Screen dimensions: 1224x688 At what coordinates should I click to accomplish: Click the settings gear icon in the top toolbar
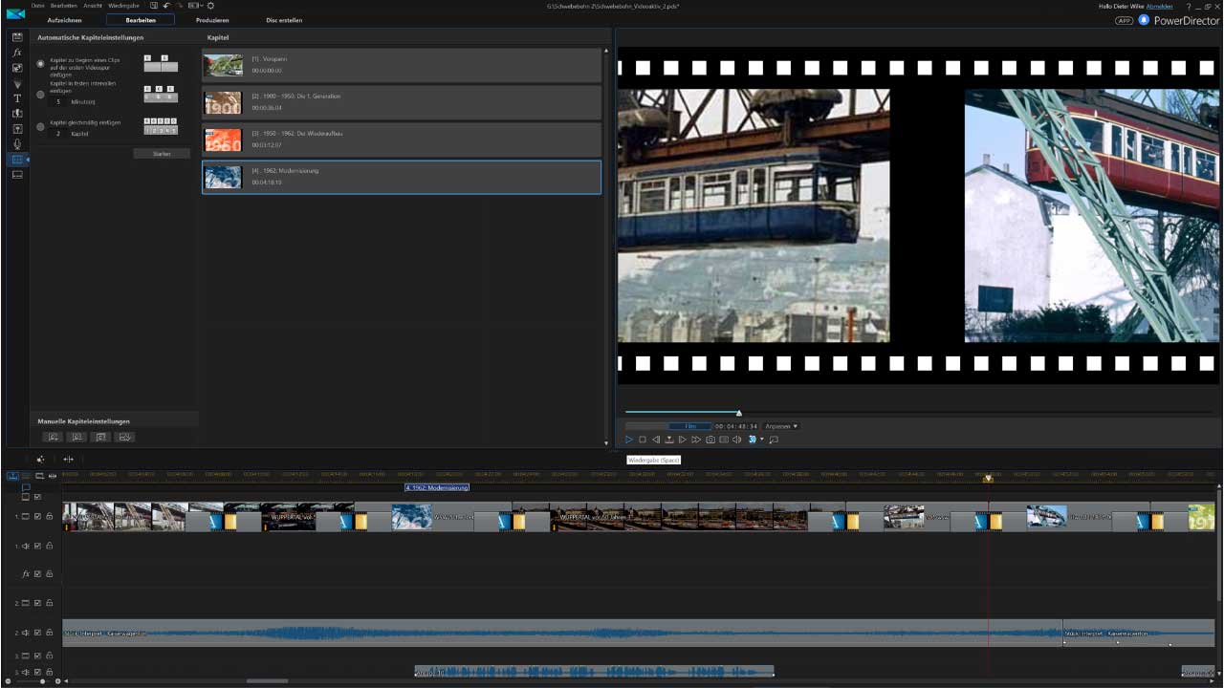(210, 6)
